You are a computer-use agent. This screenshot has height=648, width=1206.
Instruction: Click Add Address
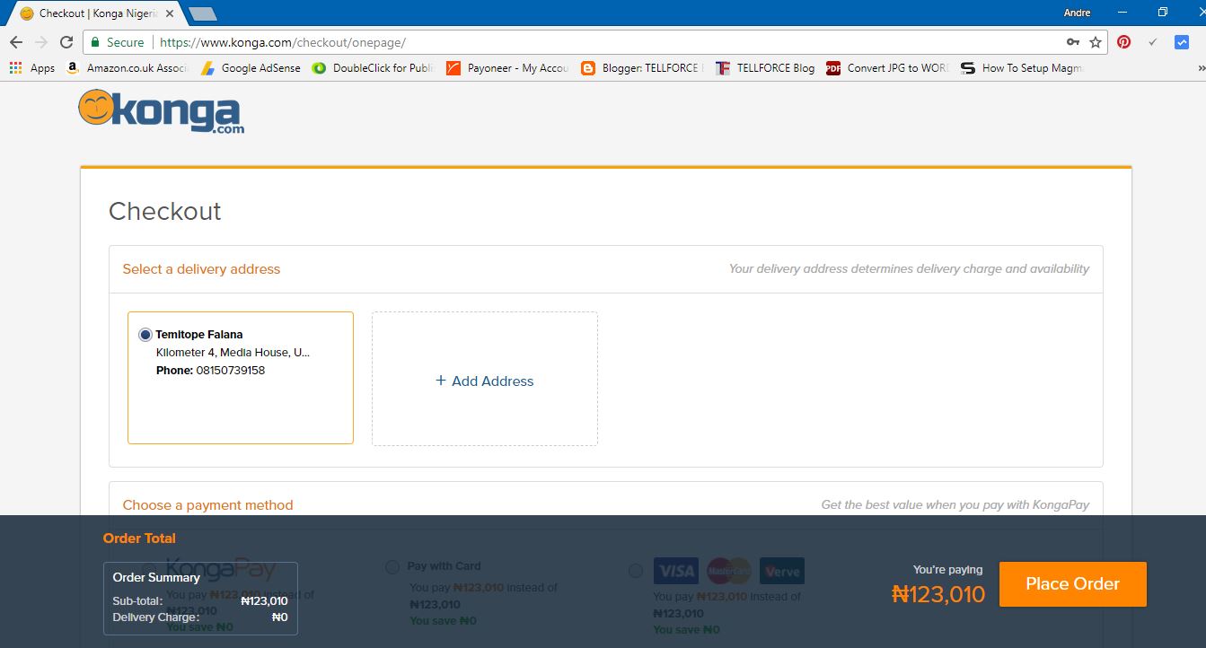click(484, 381)
